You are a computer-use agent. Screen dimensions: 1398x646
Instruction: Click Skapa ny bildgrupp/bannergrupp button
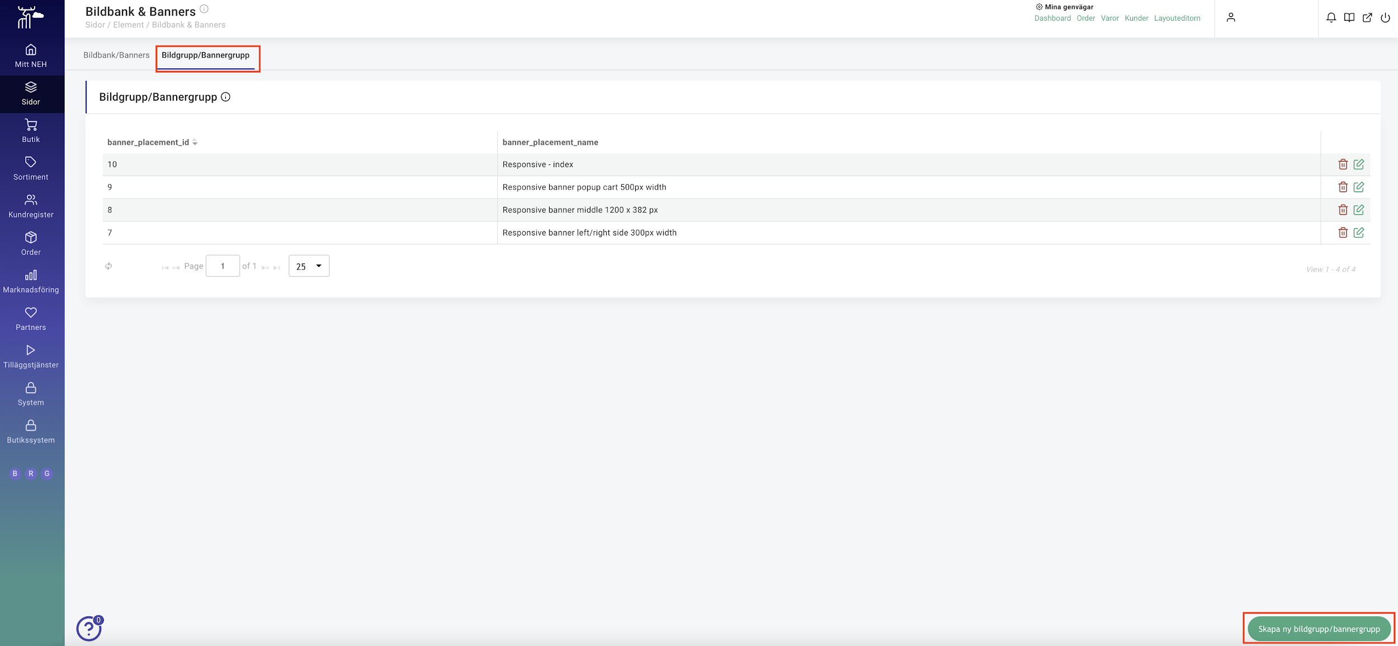(x=1319, y=629)
